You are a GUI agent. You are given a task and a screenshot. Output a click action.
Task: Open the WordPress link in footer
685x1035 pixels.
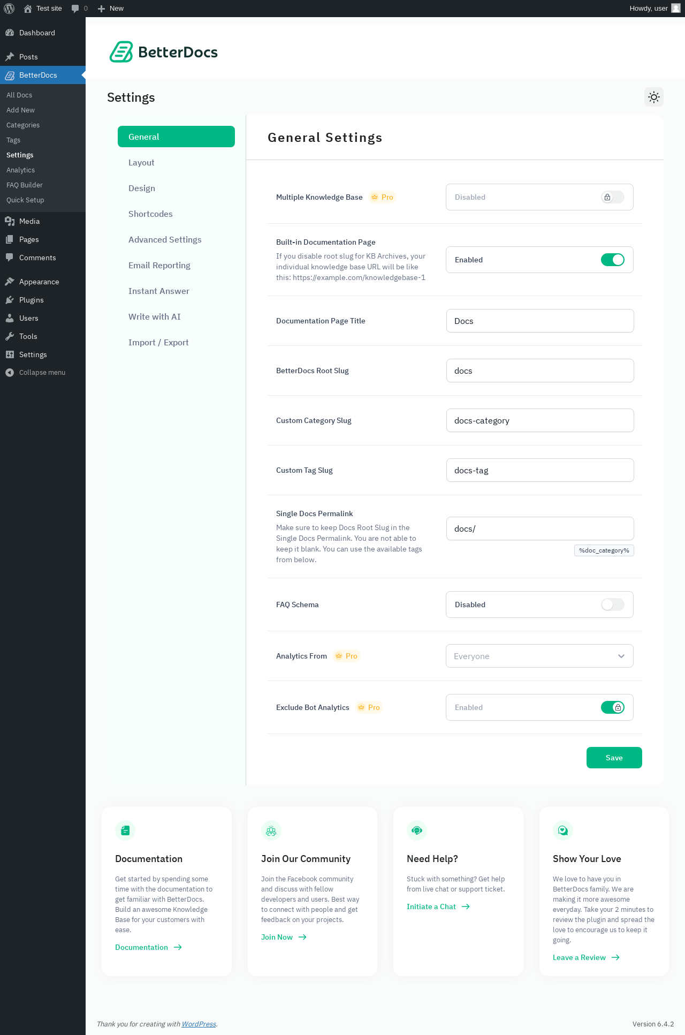point(199,1024)
